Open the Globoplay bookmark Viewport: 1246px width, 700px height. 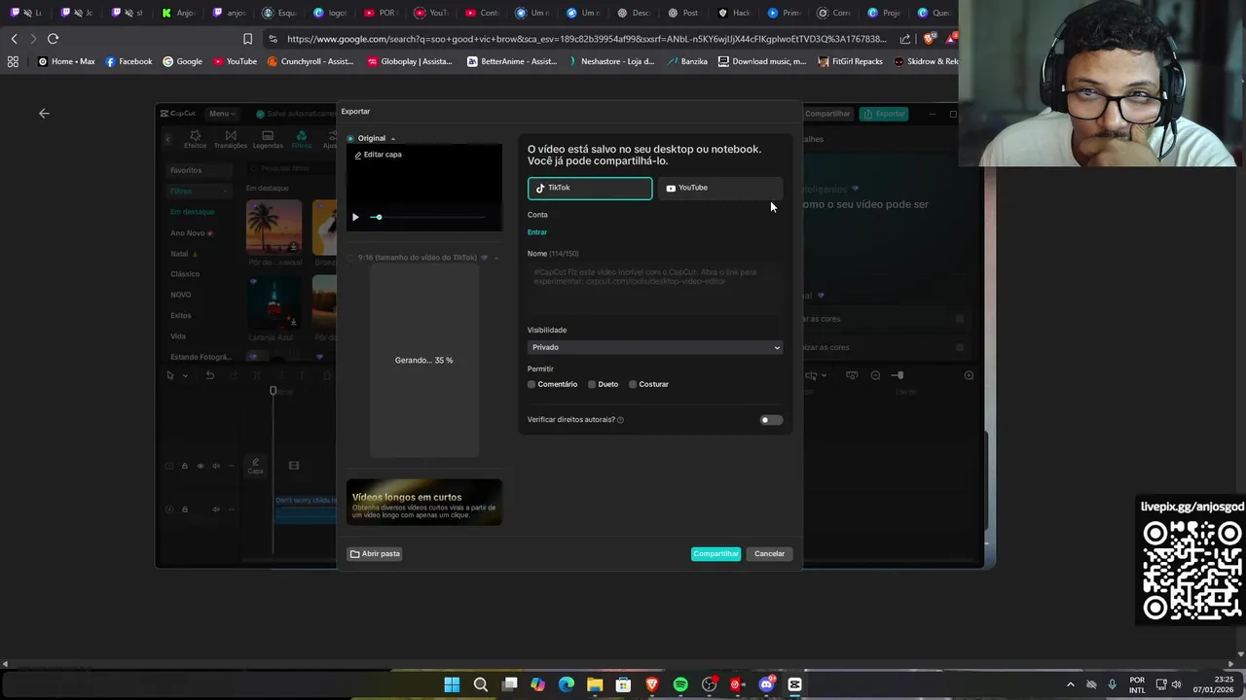click(x=410, y=61)
